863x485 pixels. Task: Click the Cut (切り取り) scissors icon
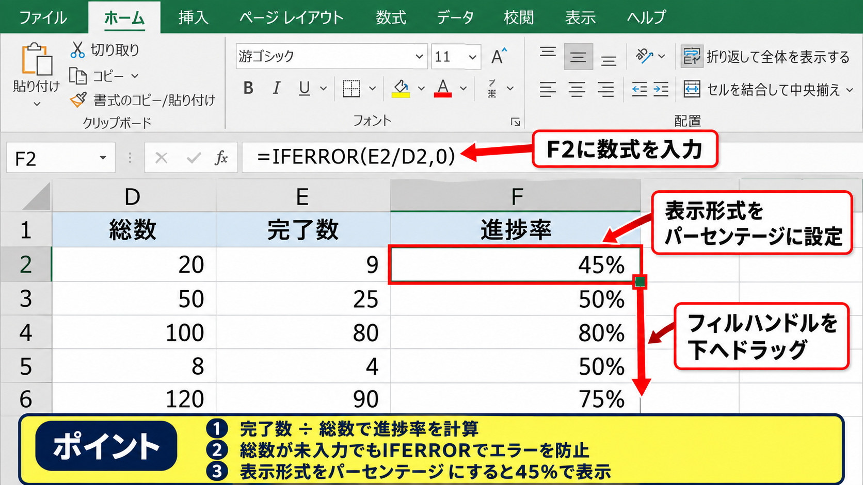coord(77,50)
